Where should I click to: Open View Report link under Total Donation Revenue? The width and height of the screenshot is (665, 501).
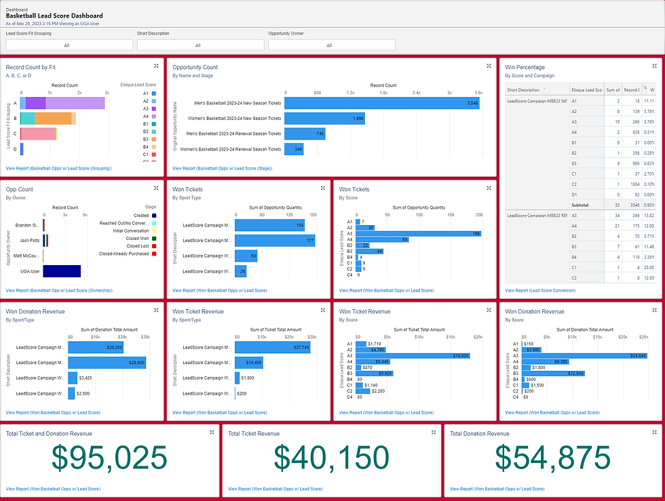coord(497,489)
